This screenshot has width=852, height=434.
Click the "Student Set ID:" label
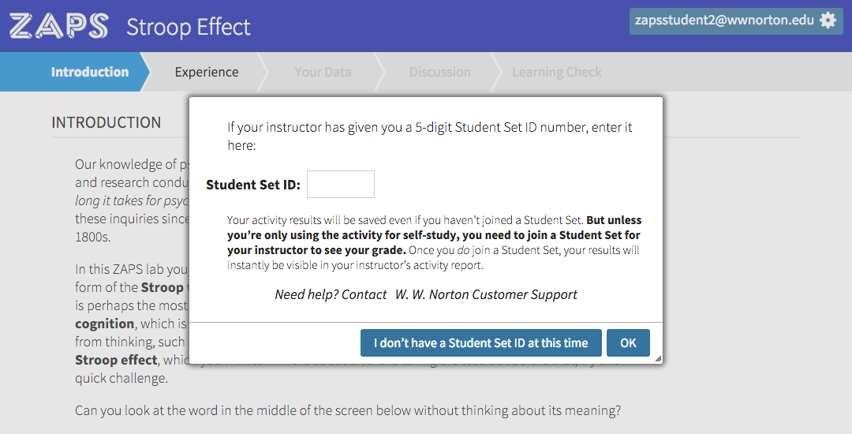[x=253, y=185]
